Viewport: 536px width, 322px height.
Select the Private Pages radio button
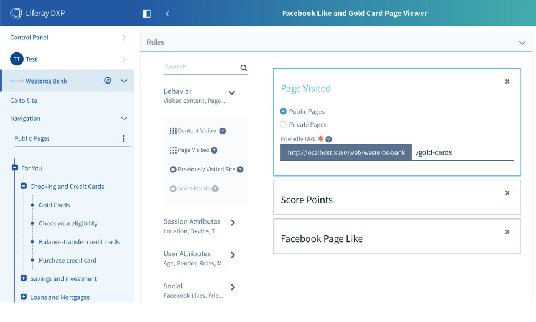point(283,124)
